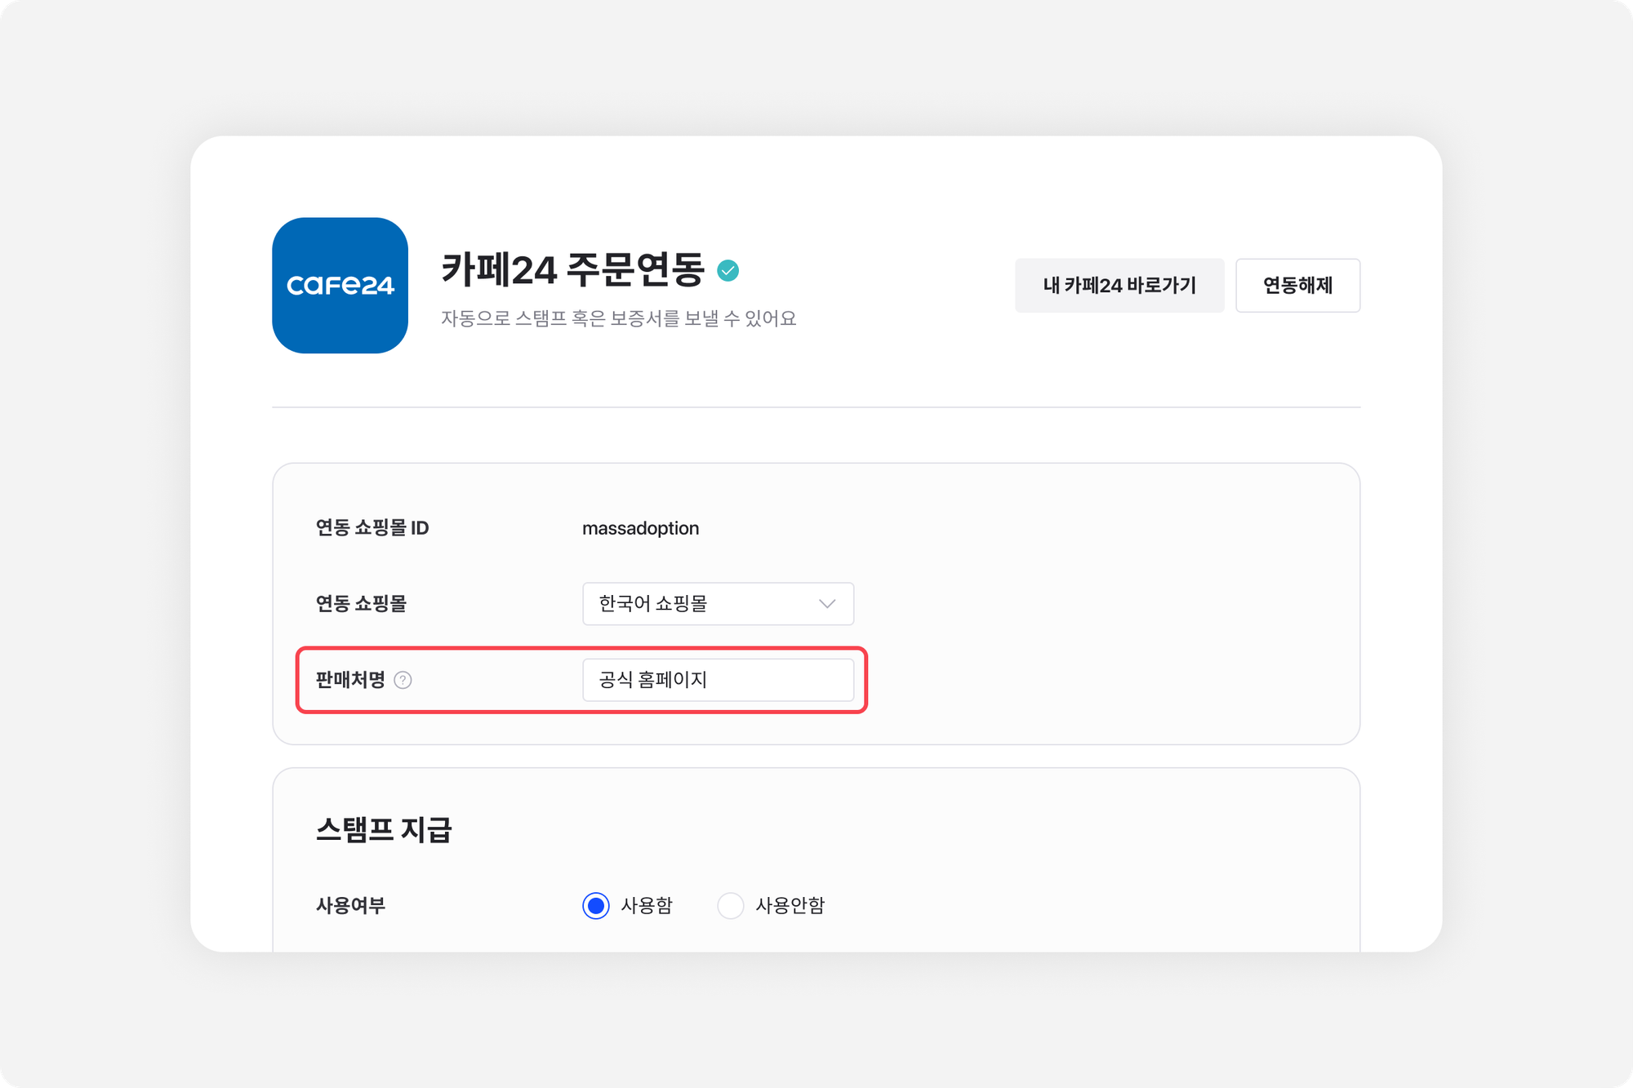Open the 한국어 쇼핑몰 dropdown
Screen dimensions: 1633x1088
[717, 604]
